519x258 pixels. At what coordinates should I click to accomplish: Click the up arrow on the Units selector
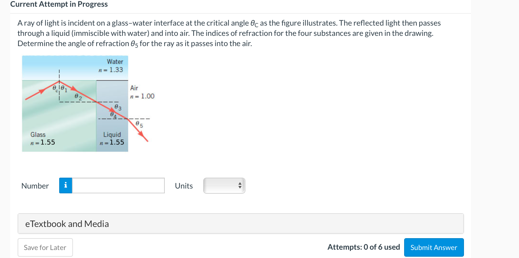240,183
